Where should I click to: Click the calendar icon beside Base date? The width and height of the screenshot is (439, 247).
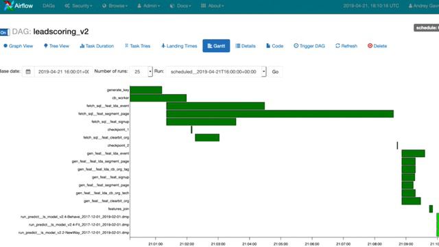(x=28, y=71)
